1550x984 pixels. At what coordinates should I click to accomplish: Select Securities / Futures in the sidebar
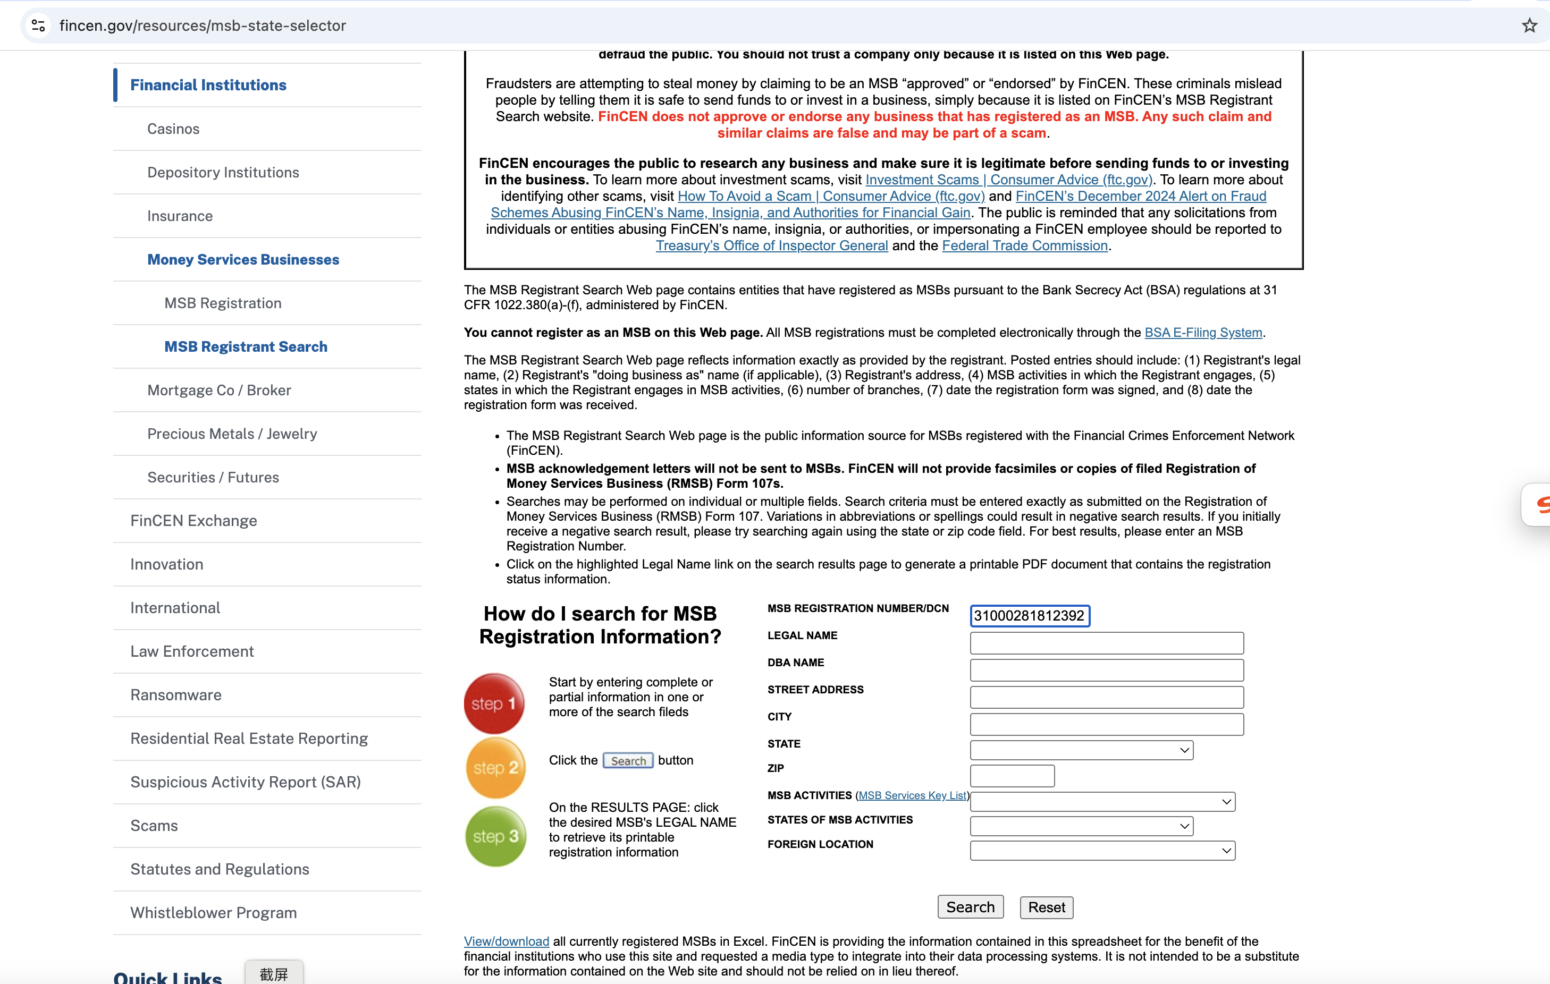pyautogui.click(x=213, y=478)
